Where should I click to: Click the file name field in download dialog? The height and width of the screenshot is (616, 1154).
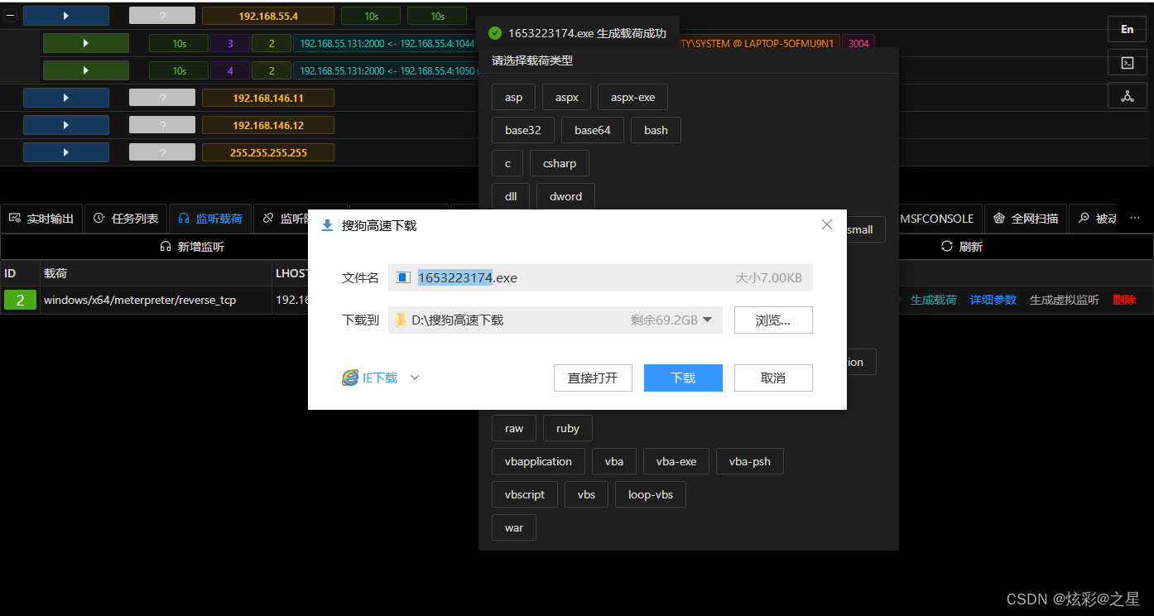click(x=600, y=278)
